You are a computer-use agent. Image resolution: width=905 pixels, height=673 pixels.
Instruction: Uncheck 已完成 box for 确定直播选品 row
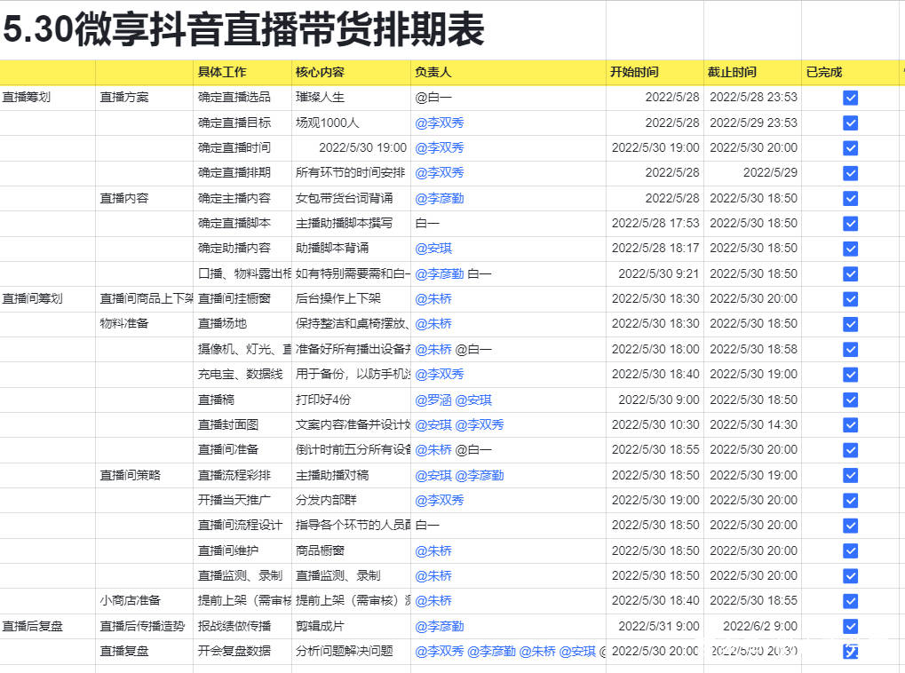coord(850,98)
